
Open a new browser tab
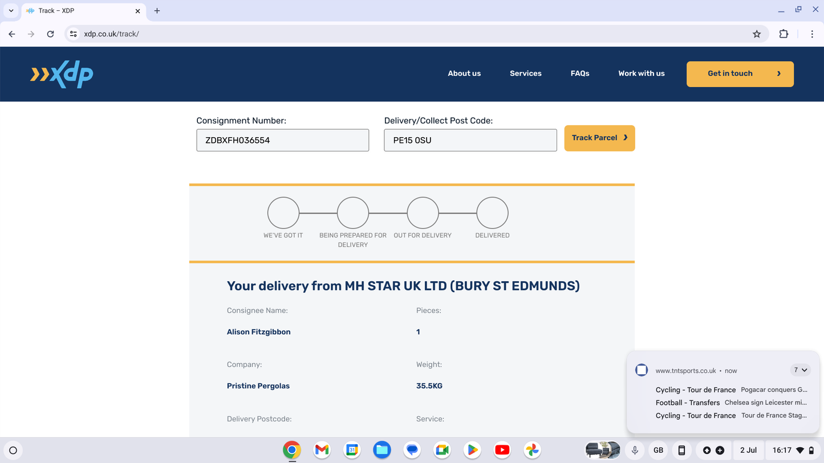click(x=157, y=11)
